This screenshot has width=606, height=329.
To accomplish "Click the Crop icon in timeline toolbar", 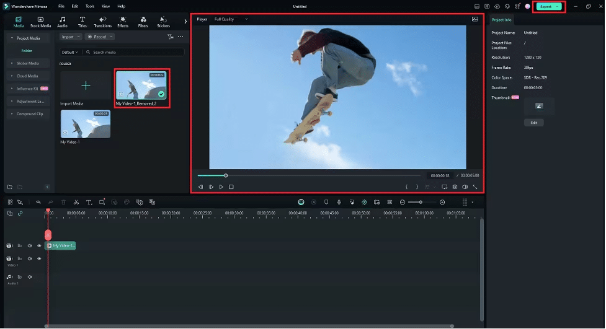I will [102, 203].
